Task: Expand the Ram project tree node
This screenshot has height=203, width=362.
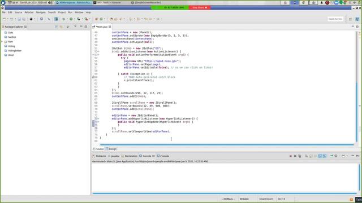Action: (x=2, y=42)
